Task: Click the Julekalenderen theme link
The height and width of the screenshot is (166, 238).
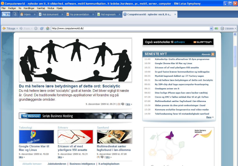Action: pyautogui.click(x=57, y=164)
